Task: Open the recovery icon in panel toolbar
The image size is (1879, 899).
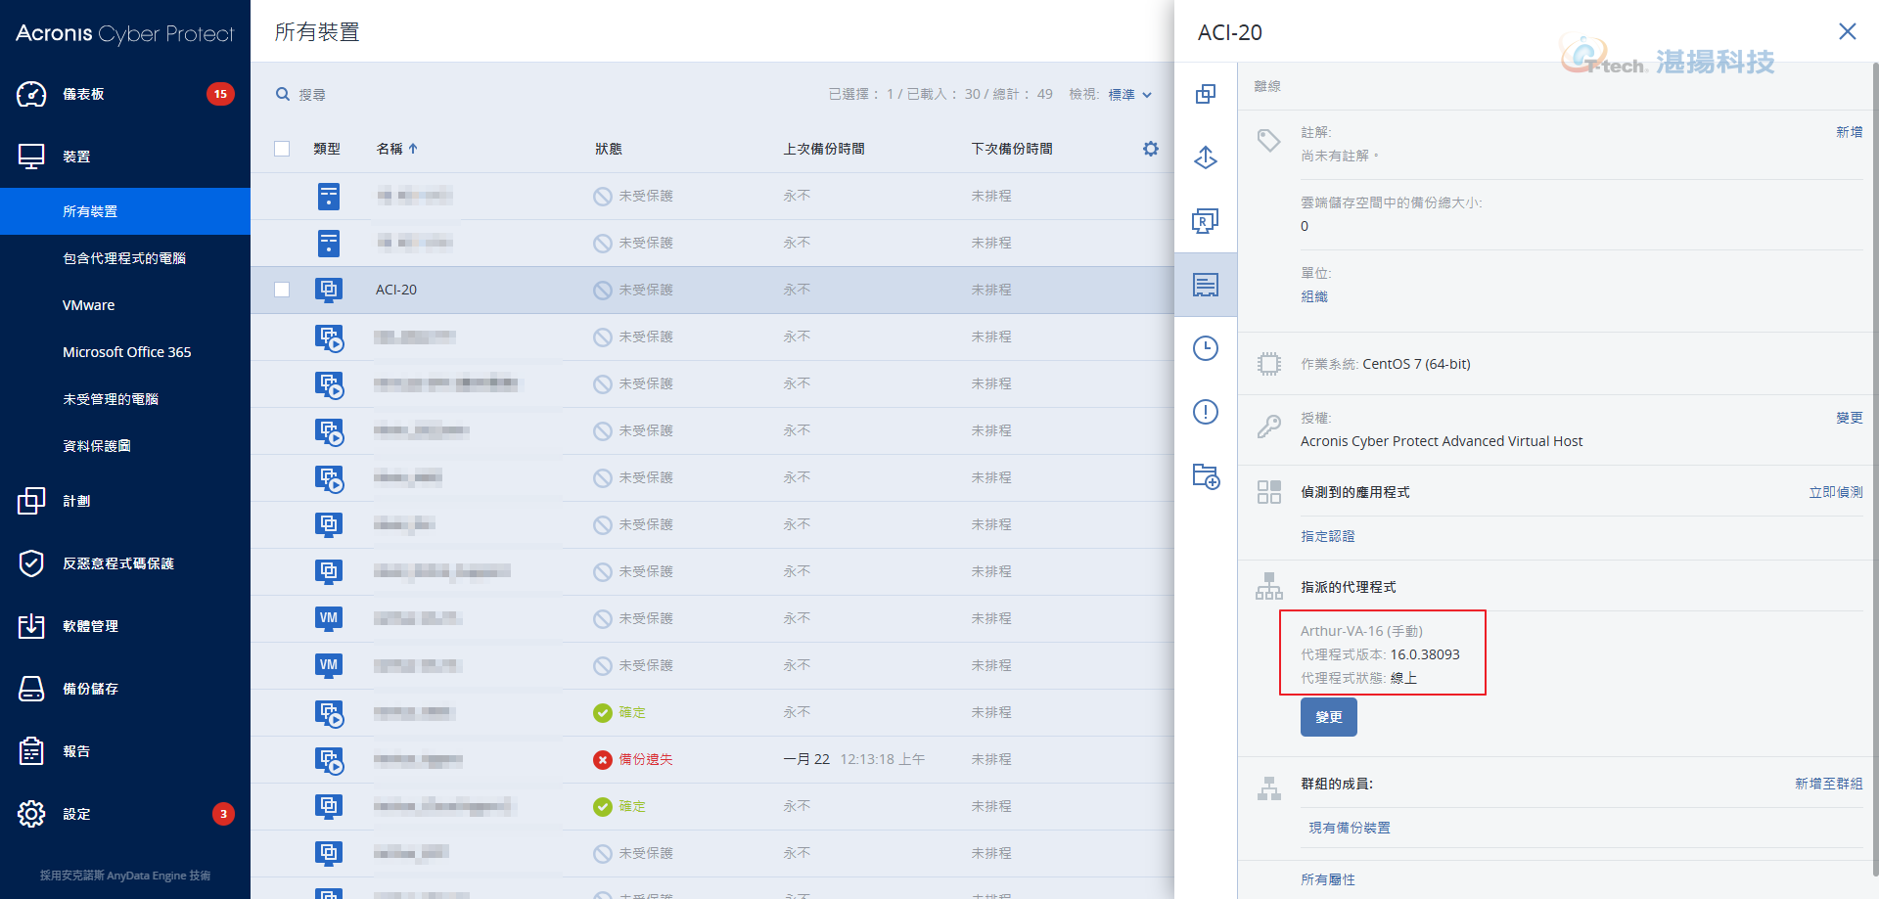Action: pyautogui.click(x=1206, y=157)
